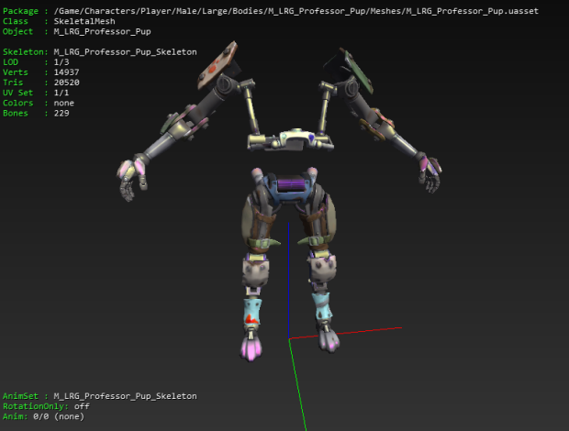Click the Verts count '14937'

pos(66,72)
